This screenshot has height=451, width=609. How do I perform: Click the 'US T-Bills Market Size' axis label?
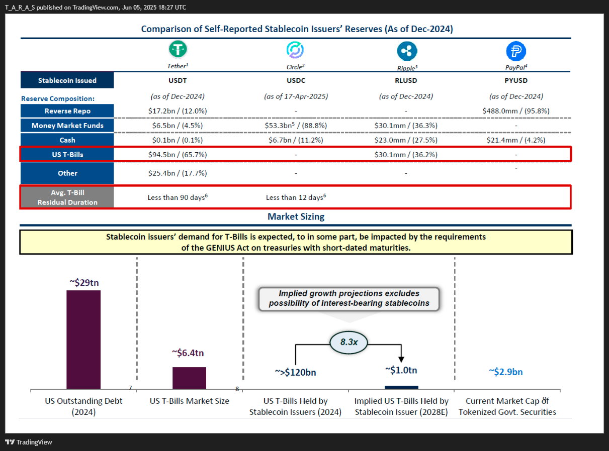[190, 401]
